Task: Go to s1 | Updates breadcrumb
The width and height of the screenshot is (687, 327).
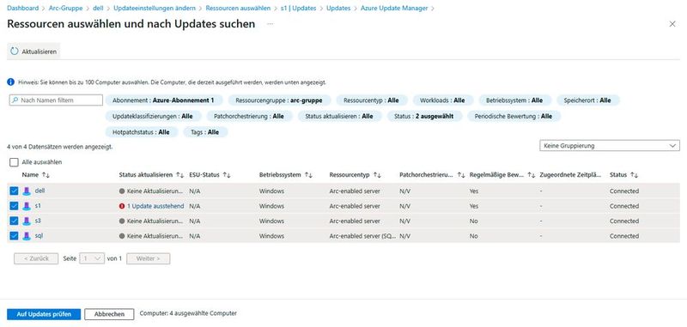Action: 298,8
